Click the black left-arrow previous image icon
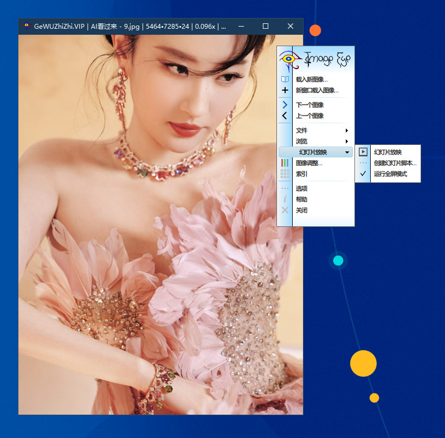Image resolution: width=445 pixels, height=438 pixels. (285, 116)
